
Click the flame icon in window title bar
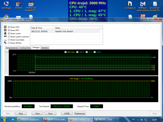(x=2, y=20)
